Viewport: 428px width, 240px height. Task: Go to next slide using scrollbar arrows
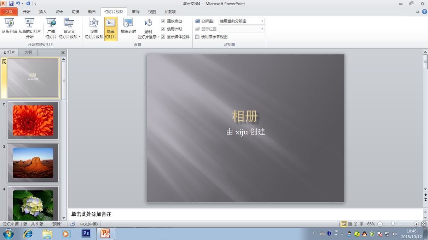426,200
